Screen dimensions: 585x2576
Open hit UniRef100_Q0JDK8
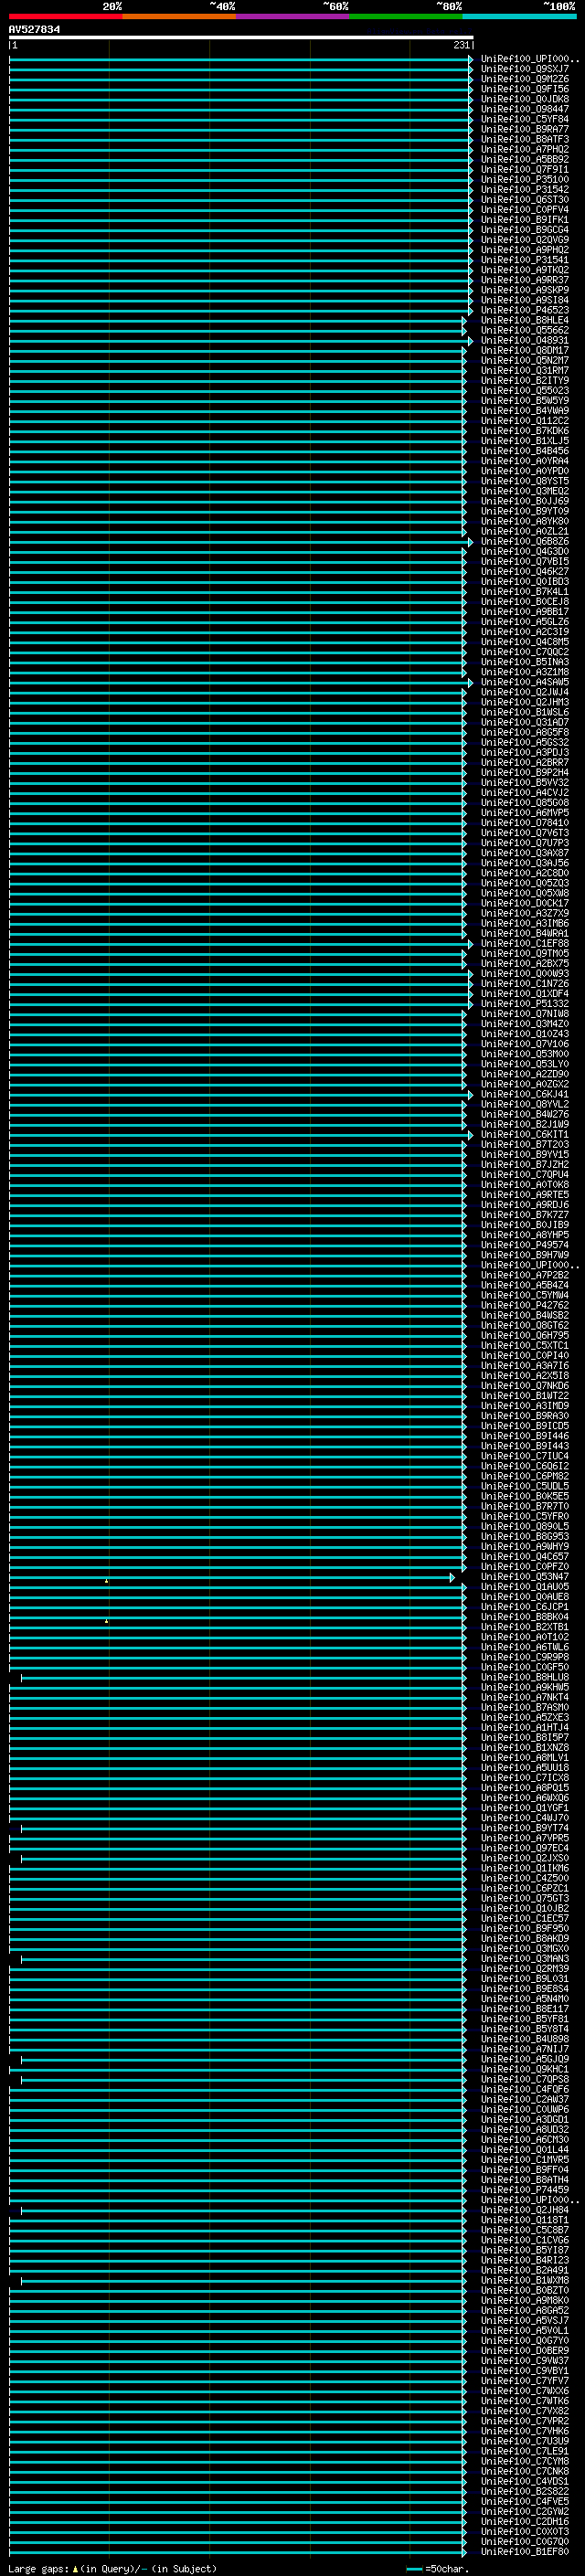525,99
